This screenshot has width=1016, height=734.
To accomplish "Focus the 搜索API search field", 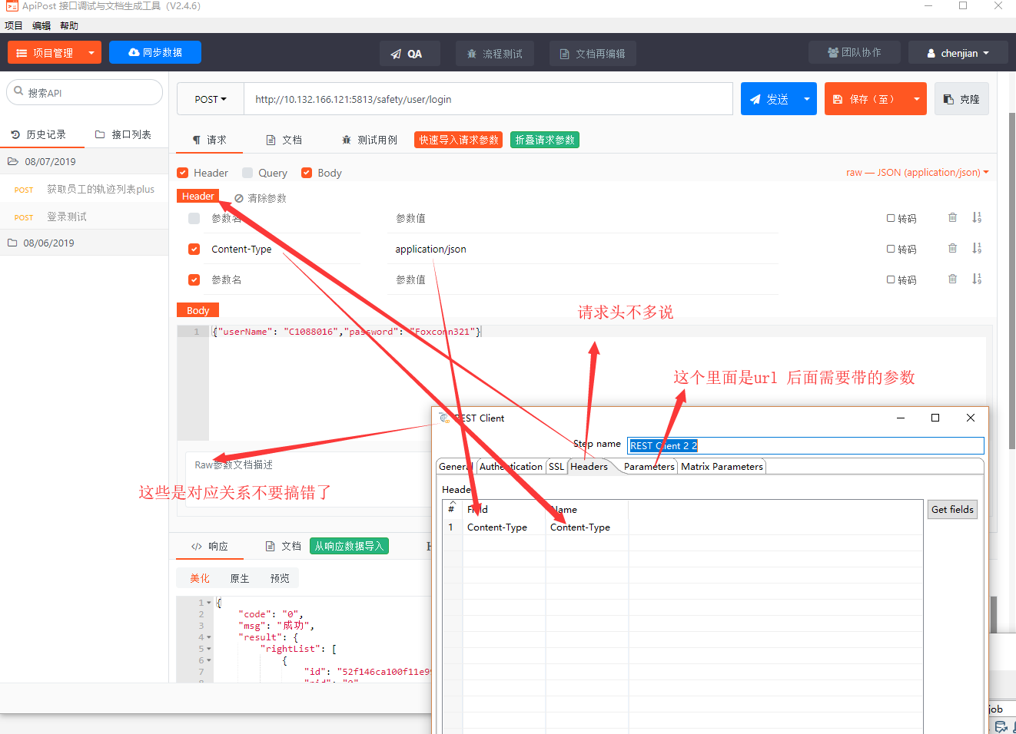I will (85, 92).
